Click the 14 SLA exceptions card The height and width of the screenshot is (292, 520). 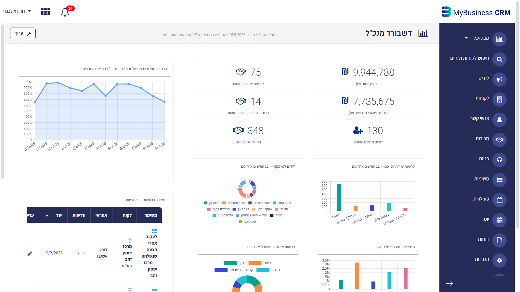click(x=248, y=104)
